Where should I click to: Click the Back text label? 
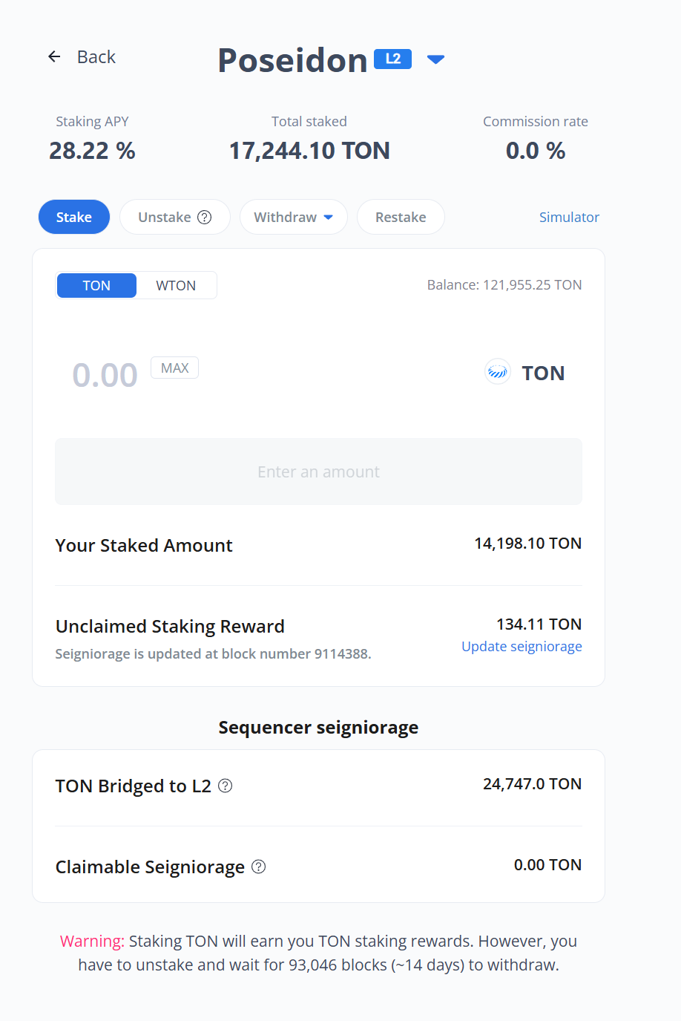point(96,57)
